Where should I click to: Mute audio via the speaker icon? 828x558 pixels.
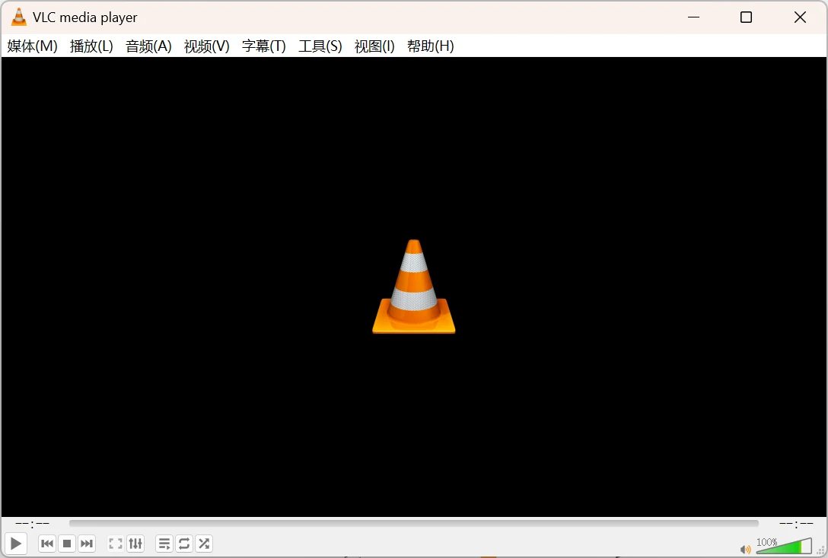(x=745, y=549)
